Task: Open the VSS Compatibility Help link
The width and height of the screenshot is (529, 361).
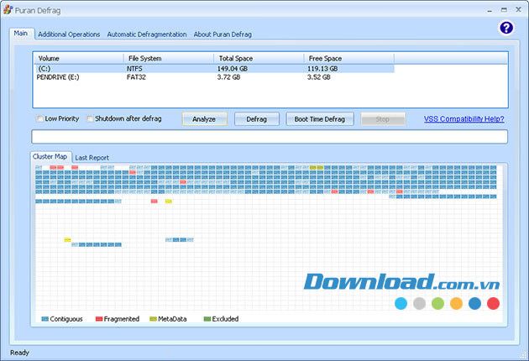Action: click(464, 119)
